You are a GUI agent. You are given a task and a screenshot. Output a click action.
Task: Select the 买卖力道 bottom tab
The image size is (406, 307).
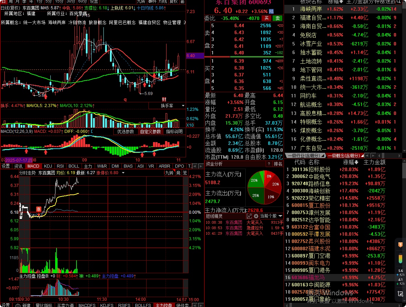(65, 305)
